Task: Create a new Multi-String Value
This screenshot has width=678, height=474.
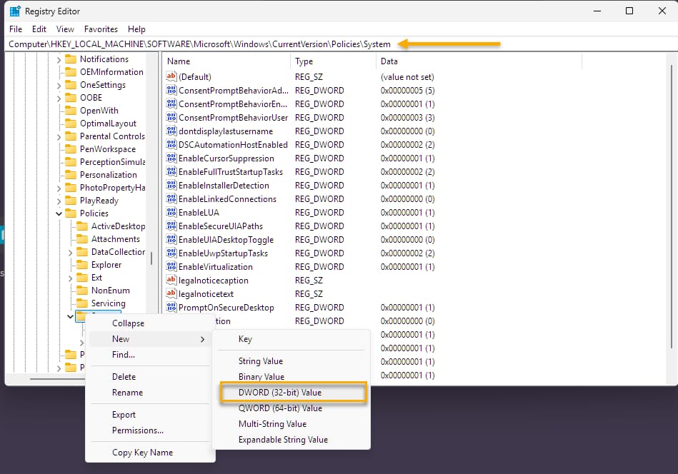Action: pyautogui.click(x=291, y=424)
